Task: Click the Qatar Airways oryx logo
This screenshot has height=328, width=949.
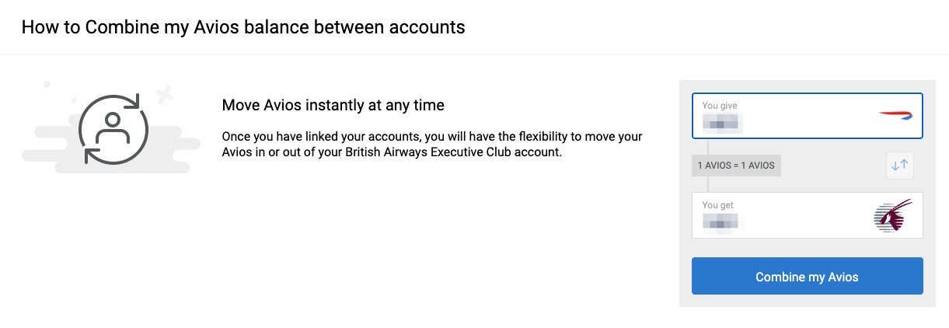Action: coord(891,215)
